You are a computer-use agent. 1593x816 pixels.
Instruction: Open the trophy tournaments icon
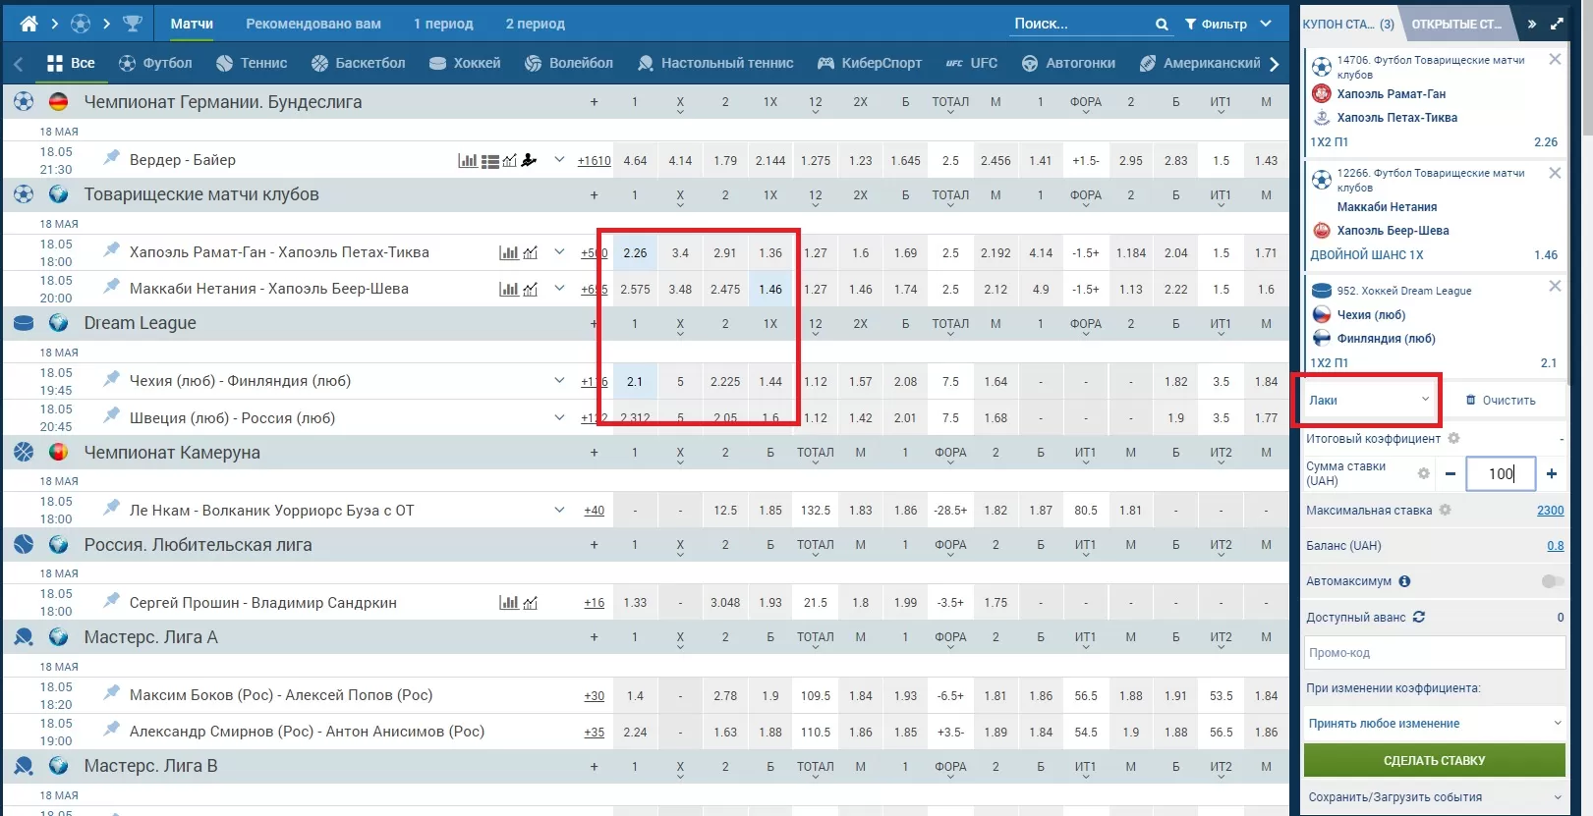pyautogui.click(x=133, y=24)
